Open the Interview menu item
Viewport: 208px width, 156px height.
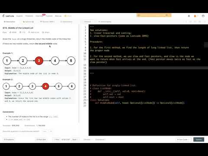click(x=39, y=16)
